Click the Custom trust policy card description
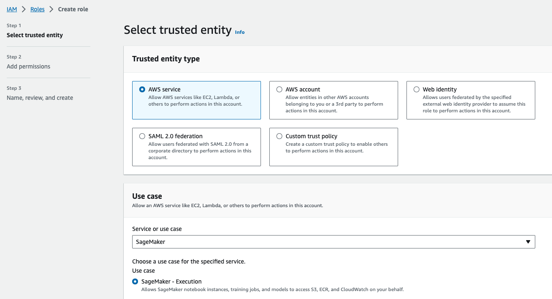 coord(337,147)
